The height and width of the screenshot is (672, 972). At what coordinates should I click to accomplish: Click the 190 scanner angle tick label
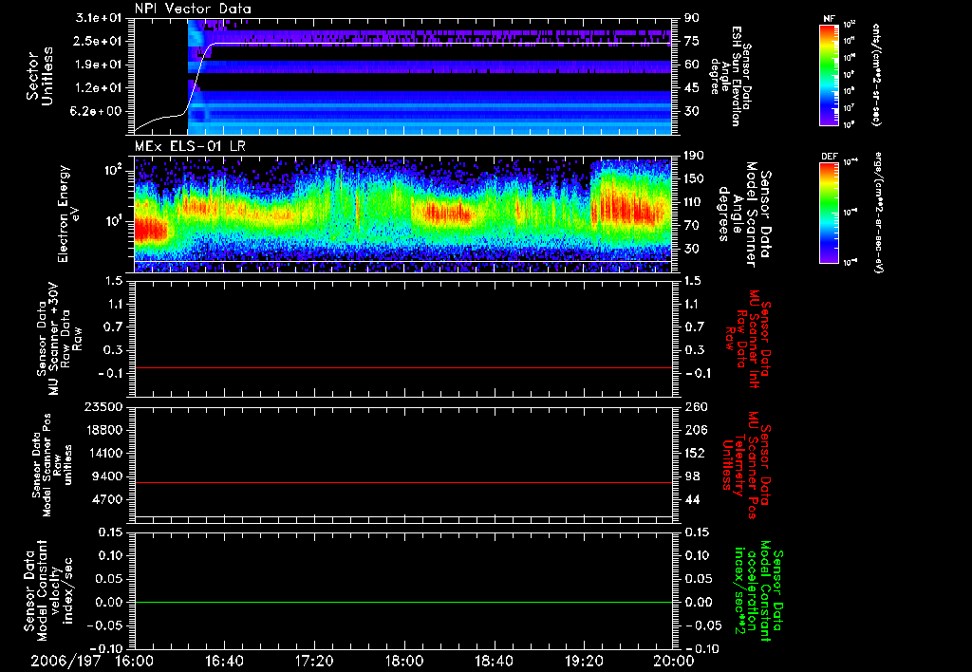(694, 156)
